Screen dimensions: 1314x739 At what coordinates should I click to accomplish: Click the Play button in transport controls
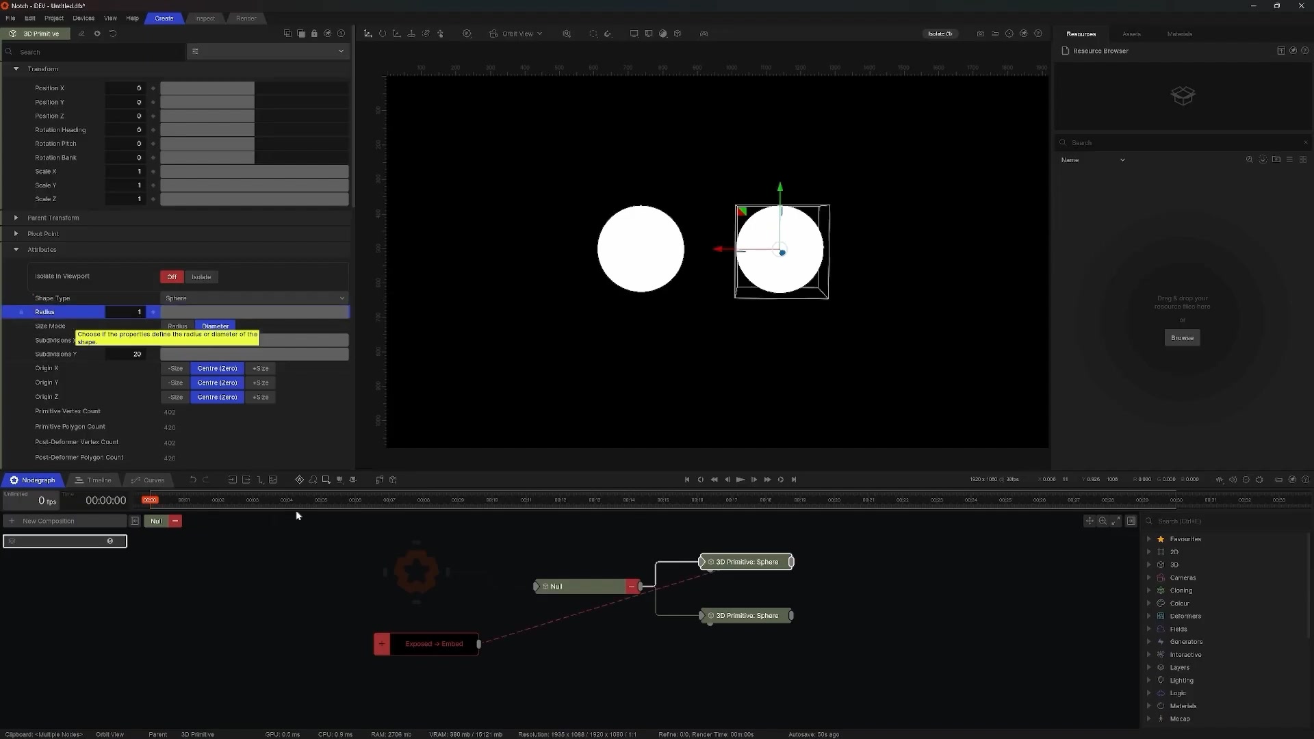pyautogui.click(x=740, y=480)
